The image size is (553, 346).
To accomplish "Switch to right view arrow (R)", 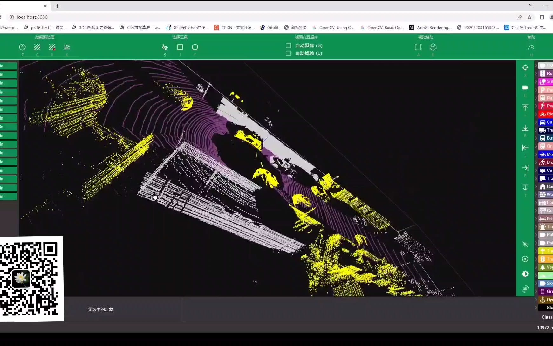I will (x=525, y=168).
